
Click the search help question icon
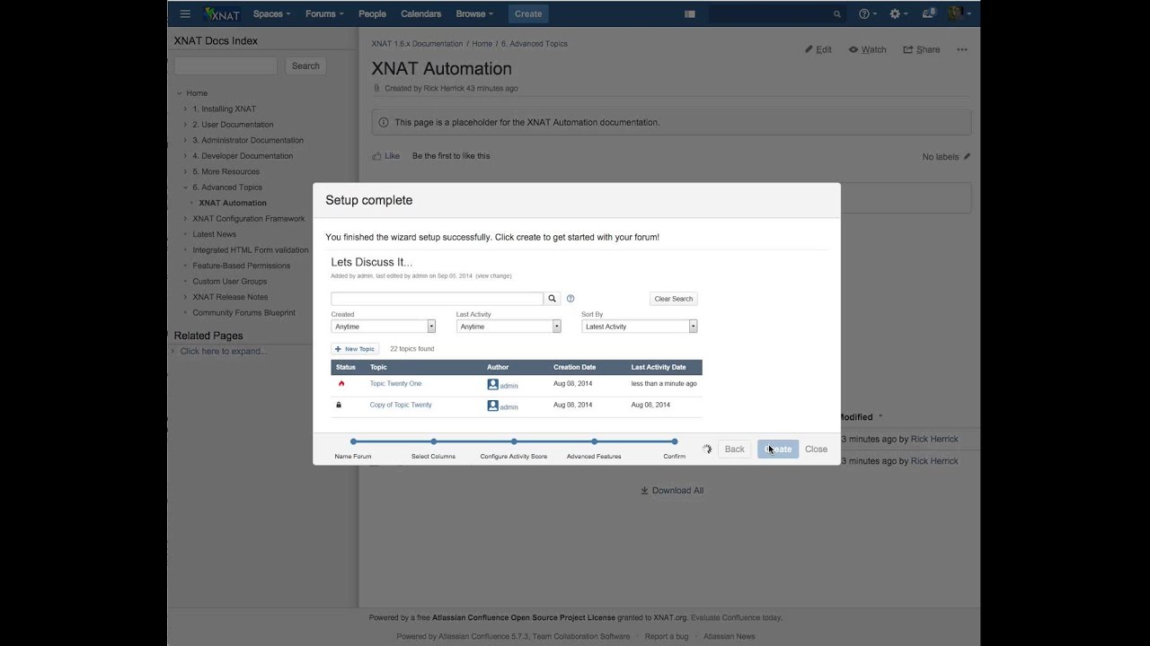pos(571,299)
